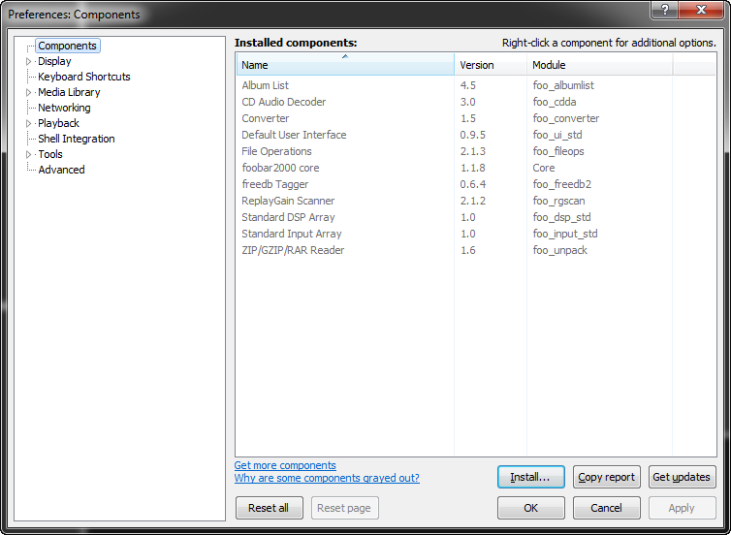Click the foo_fileops module cell
This screenshot has height=535, width=731.
(558, 151)
